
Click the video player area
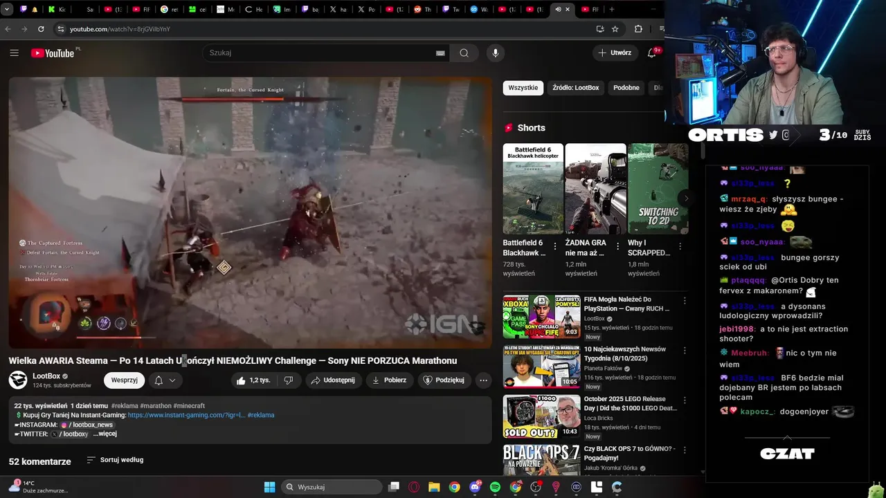coord(250,212)
